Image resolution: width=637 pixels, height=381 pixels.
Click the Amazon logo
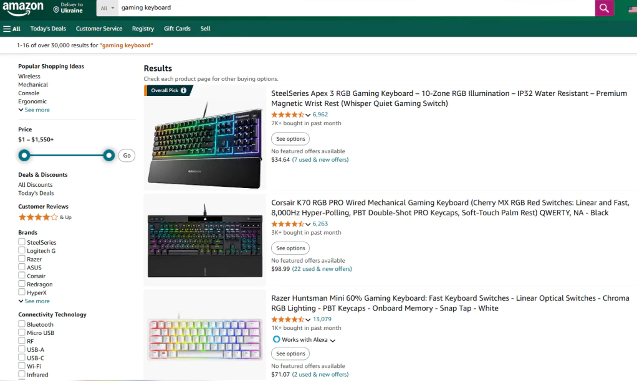(x=23, y=9)
